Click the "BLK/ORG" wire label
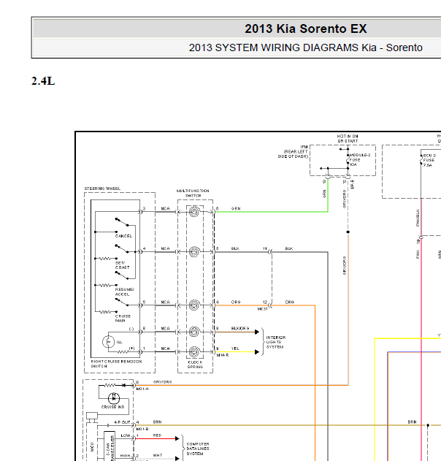 coord(240,329)
